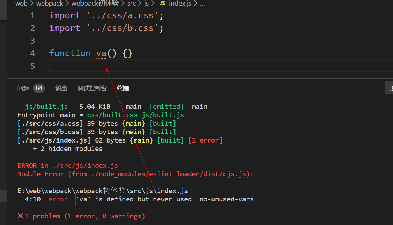Open the 调试控制台 debug console tab

pyautogui.click(x=92, y=88)
